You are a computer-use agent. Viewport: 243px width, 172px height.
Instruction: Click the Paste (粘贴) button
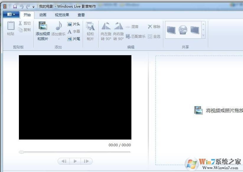coord(10,30)
